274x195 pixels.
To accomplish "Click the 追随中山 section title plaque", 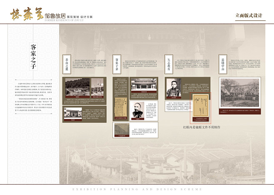I will pyautogui.click(x=222, y=63).
